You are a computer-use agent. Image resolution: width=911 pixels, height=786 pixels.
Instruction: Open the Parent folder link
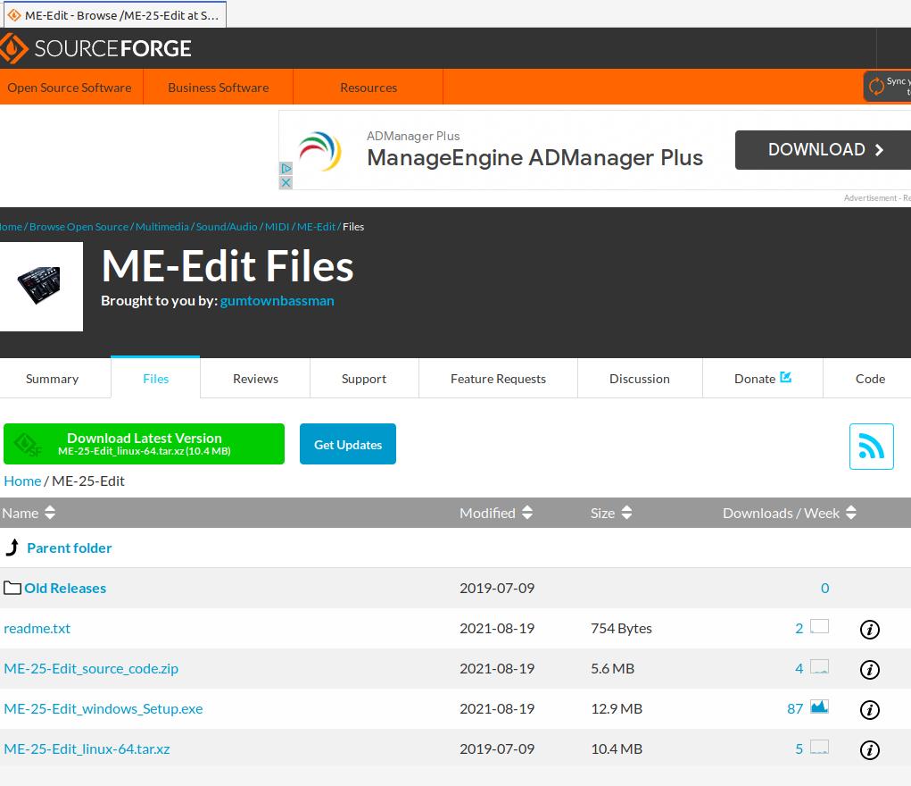point(69,548)
